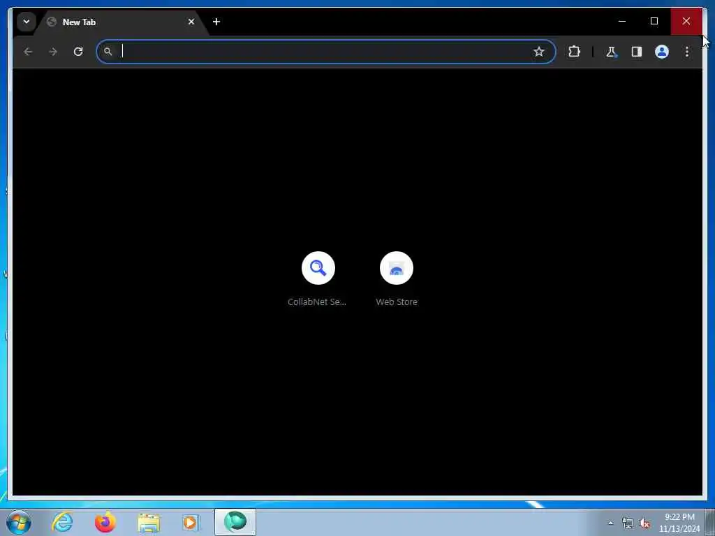715x536 pixels.
Task: Minimize the browser window
Action: (622, 21)
